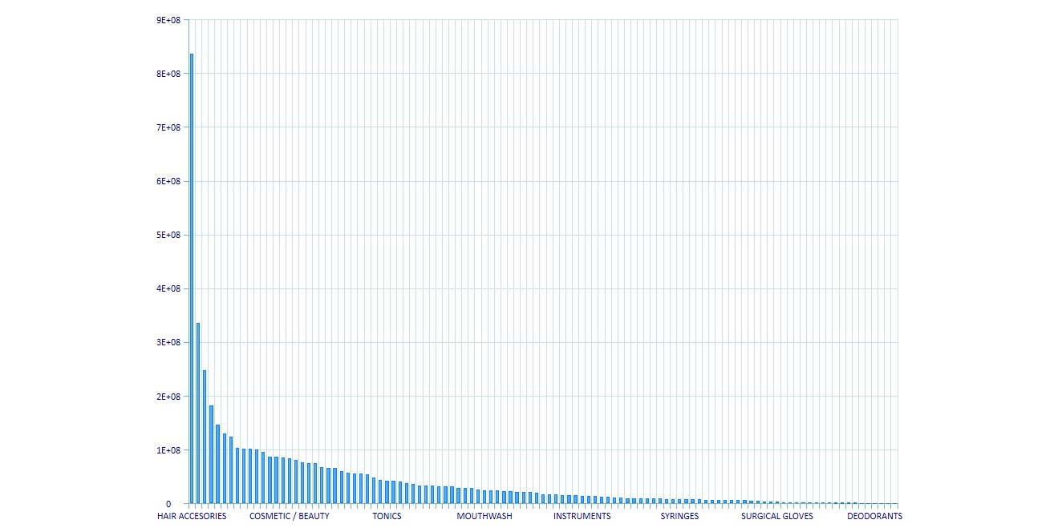Click the MOUTHWASH axis label

tap(484, 516)
